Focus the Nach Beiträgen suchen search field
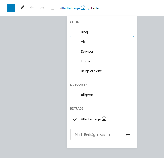This screenshot has width=164, height=158. click(x=102, y=134)
